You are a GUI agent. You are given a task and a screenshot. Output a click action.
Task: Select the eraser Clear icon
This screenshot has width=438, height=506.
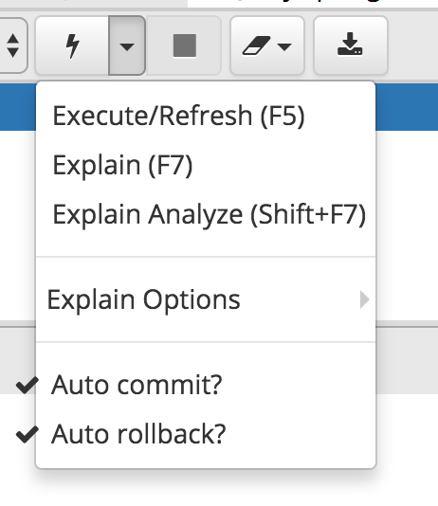point(256,45)
